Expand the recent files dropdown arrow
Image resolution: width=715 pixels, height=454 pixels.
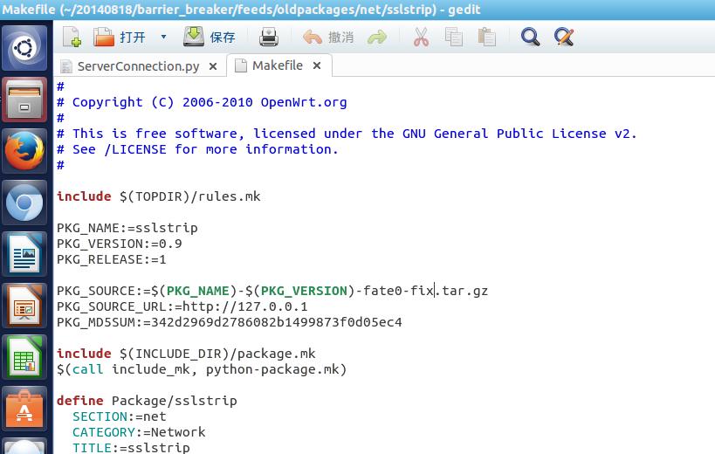163,38
